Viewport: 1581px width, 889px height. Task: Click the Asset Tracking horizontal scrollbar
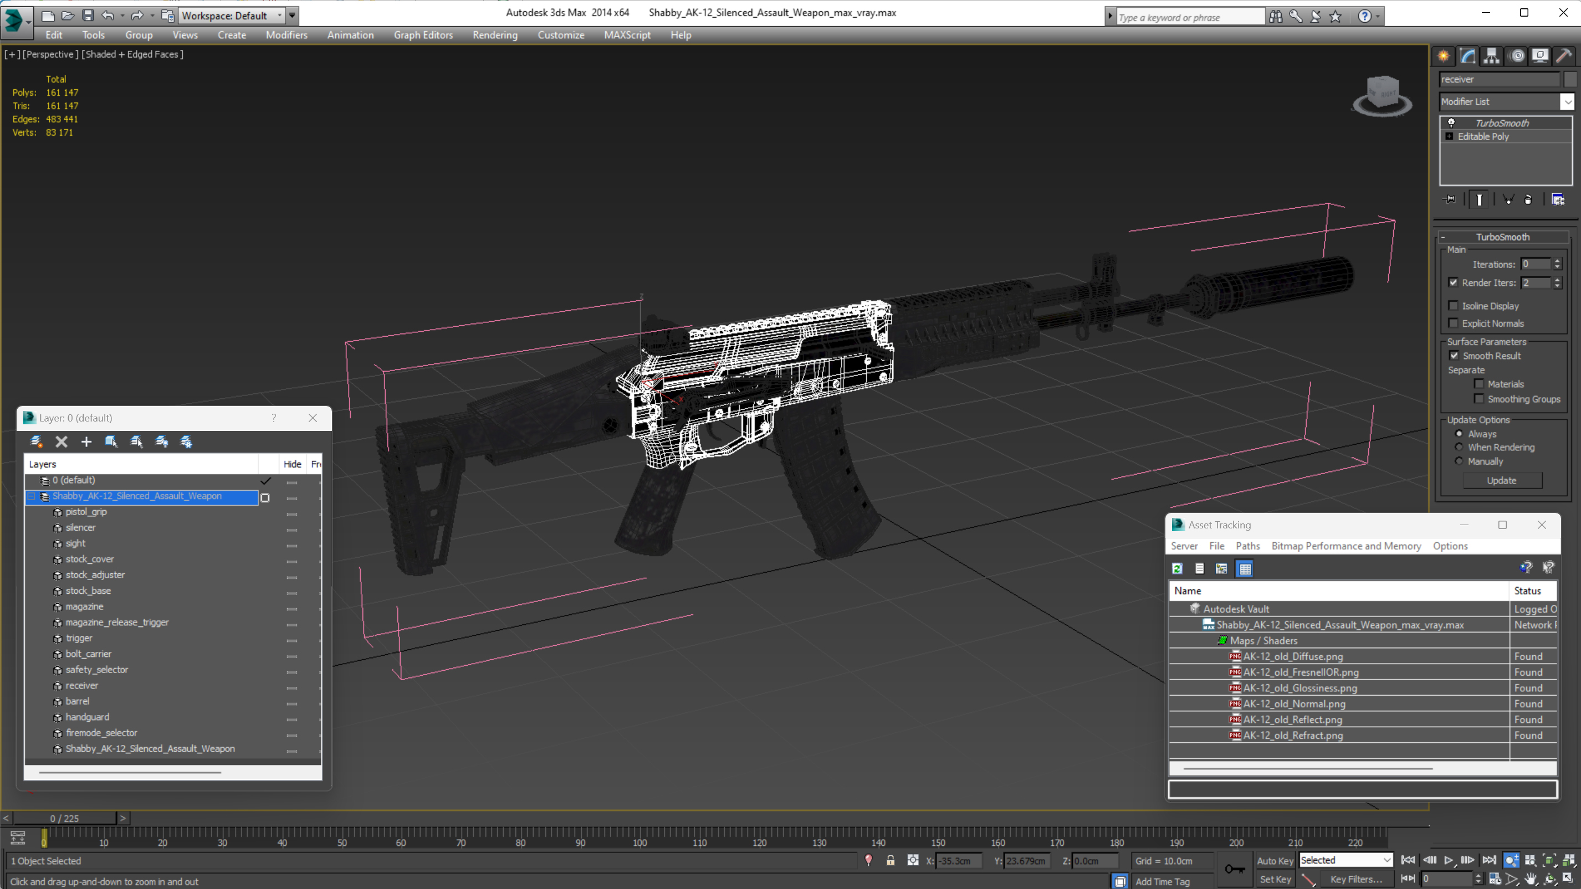(x=1308, y=768)
